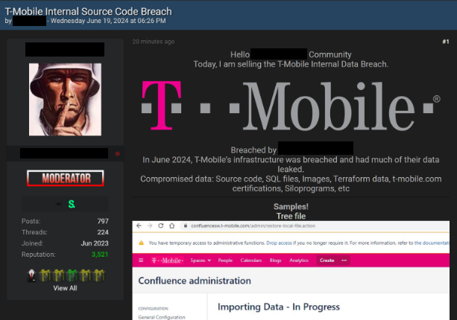The image size is (457, 320).
Task: Click the joined date Jun 2023
Action: [x=95, y=243]
